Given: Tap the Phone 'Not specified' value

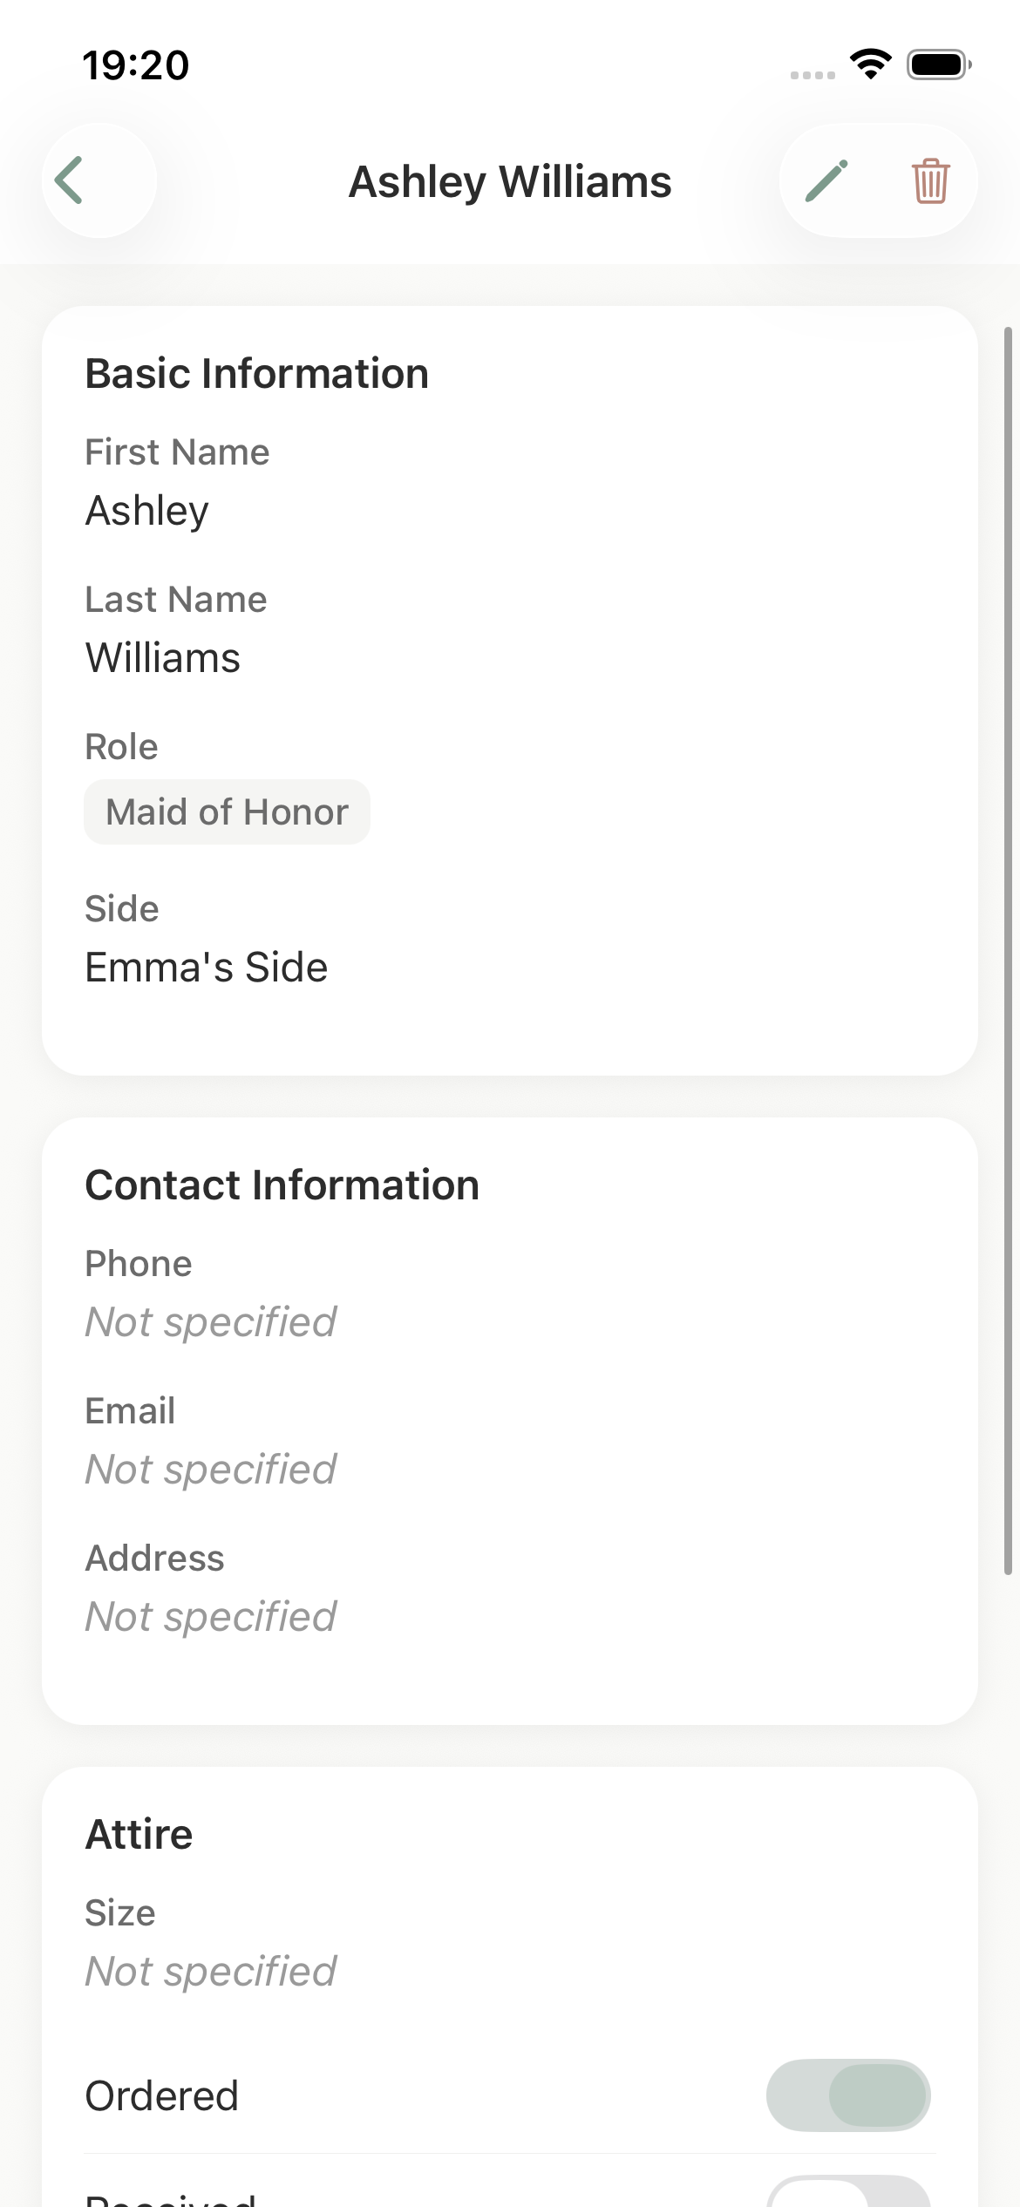Looking at the screenshot, I should click(x=210, y=1322).
